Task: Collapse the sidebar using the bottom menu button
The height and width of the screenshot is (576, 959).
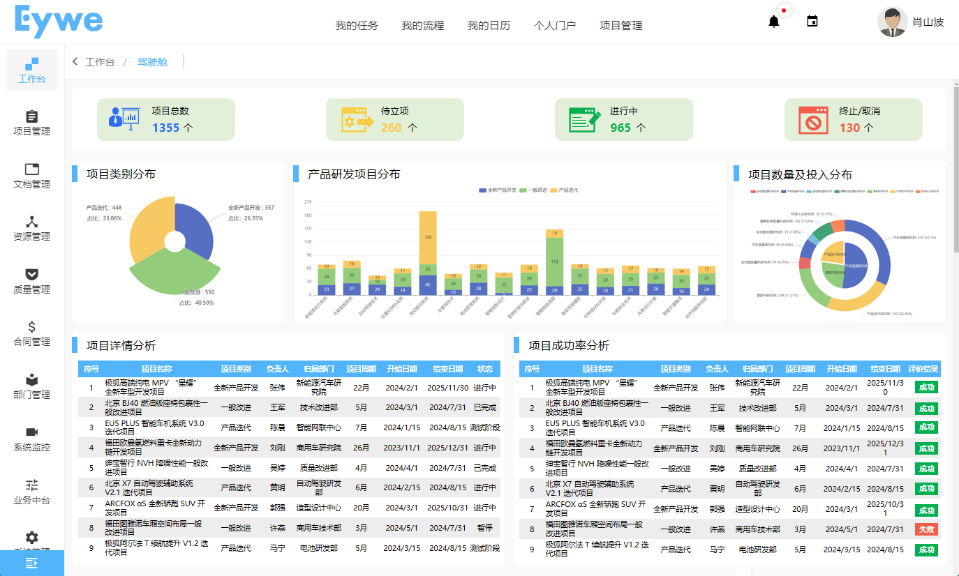Action: pyautogui.click(x=31, y=563)
